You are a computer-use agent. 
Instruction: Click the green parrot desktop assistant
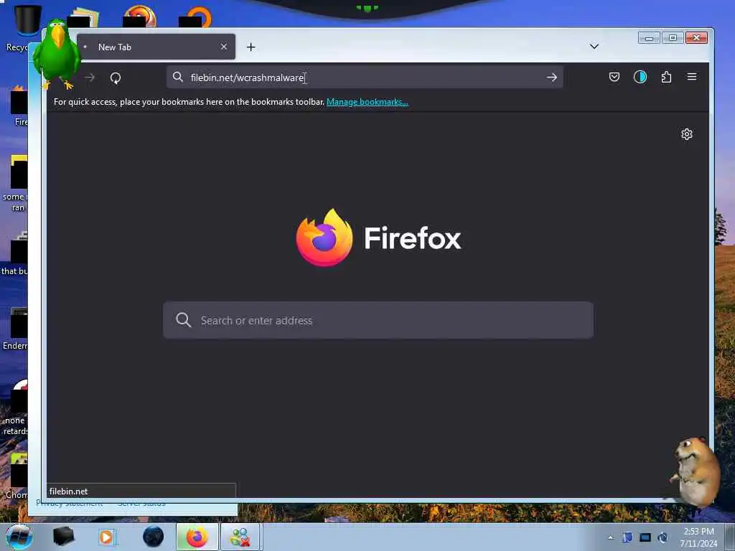click(56, 54)
